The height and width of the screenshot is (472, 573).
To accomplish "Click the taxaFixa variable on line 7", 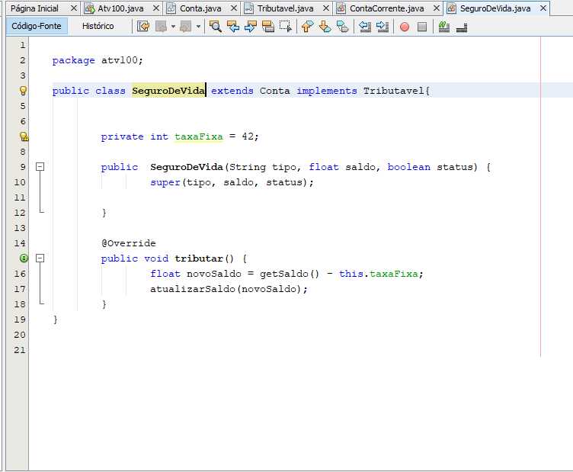I will pos(199,136).
